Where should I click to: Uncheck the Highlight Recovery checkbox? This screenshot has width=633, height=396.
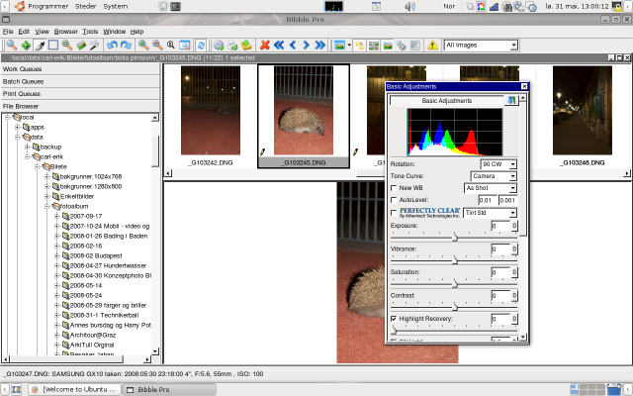[395, 318]
